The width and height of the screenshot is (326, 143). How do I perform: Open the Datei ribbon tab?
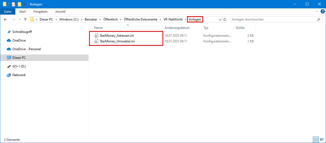point(8,12)
